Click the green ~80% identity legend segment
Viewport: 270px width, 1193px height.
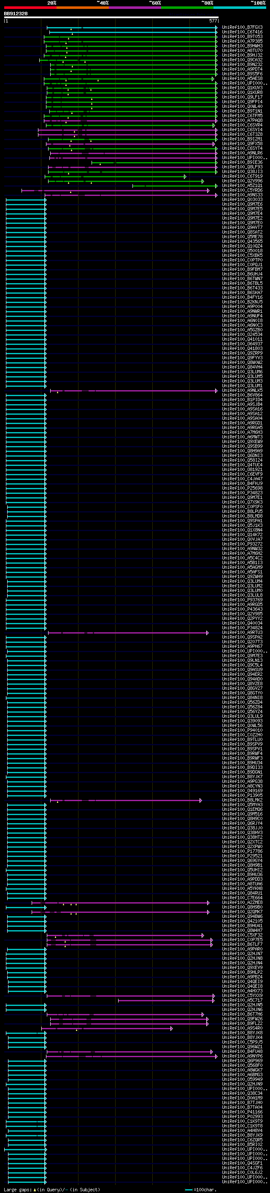point(187,8)
